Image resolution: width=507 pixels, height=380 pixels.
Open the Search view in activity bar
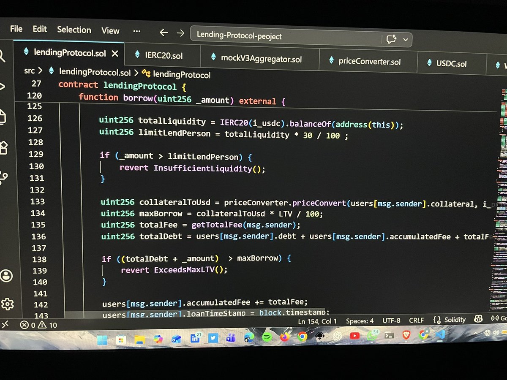(x=2, y=55)
